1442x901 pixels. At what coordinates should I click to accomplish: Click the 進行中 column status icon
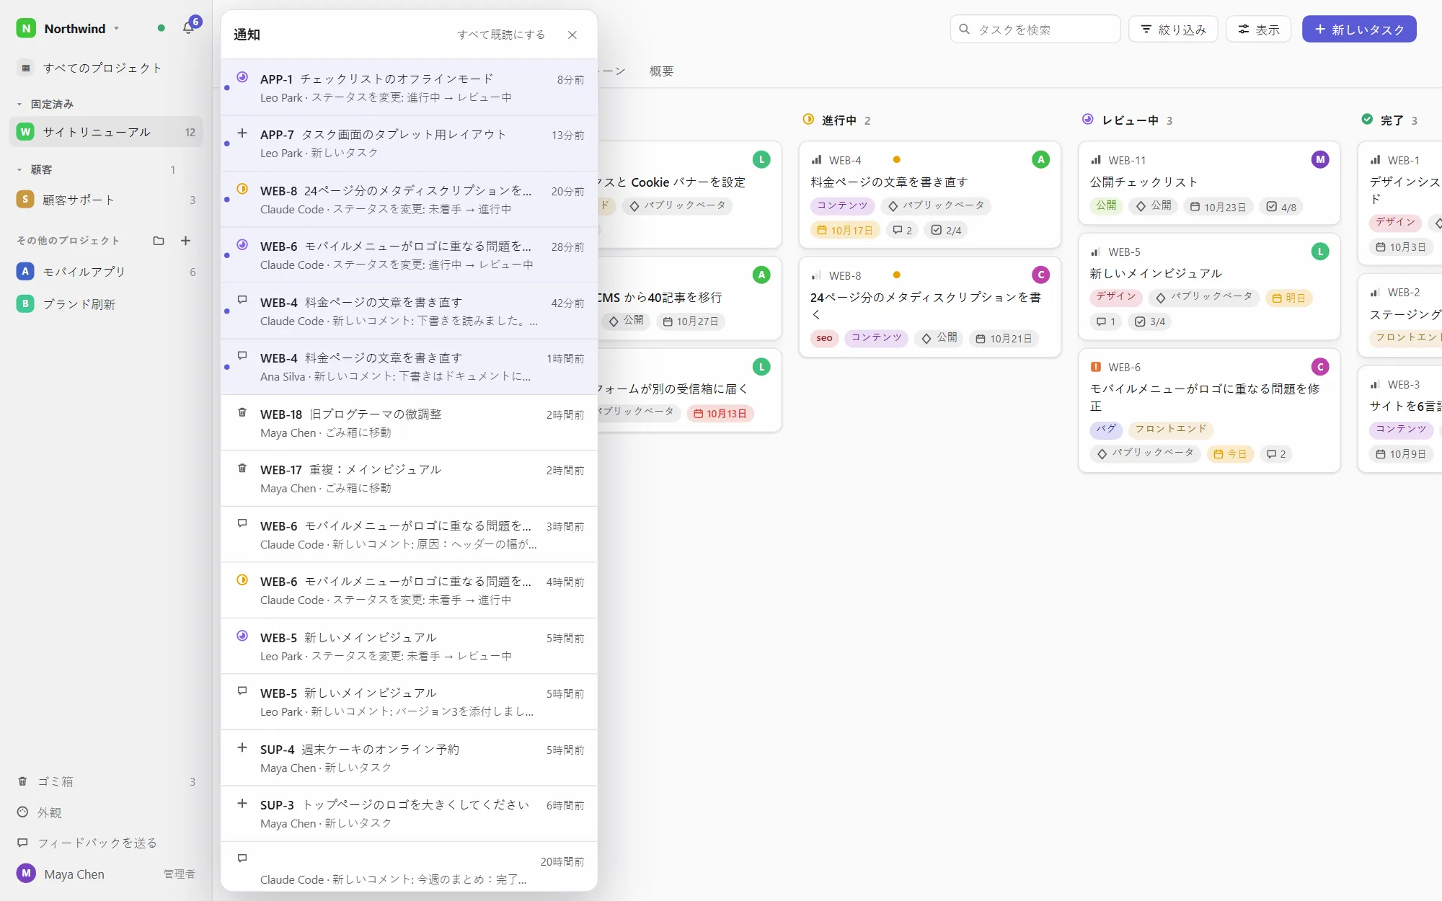[808, 120]
